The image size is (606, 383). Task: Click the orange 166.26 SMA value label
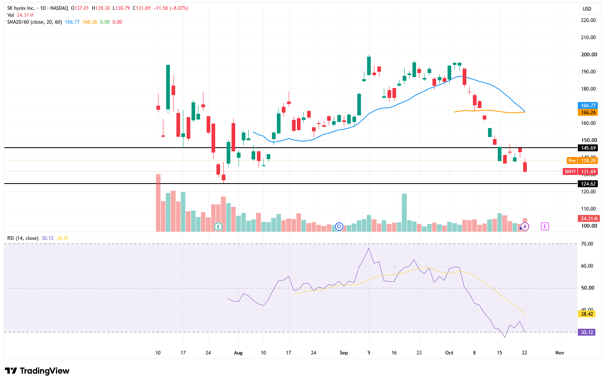pos(588,113)
